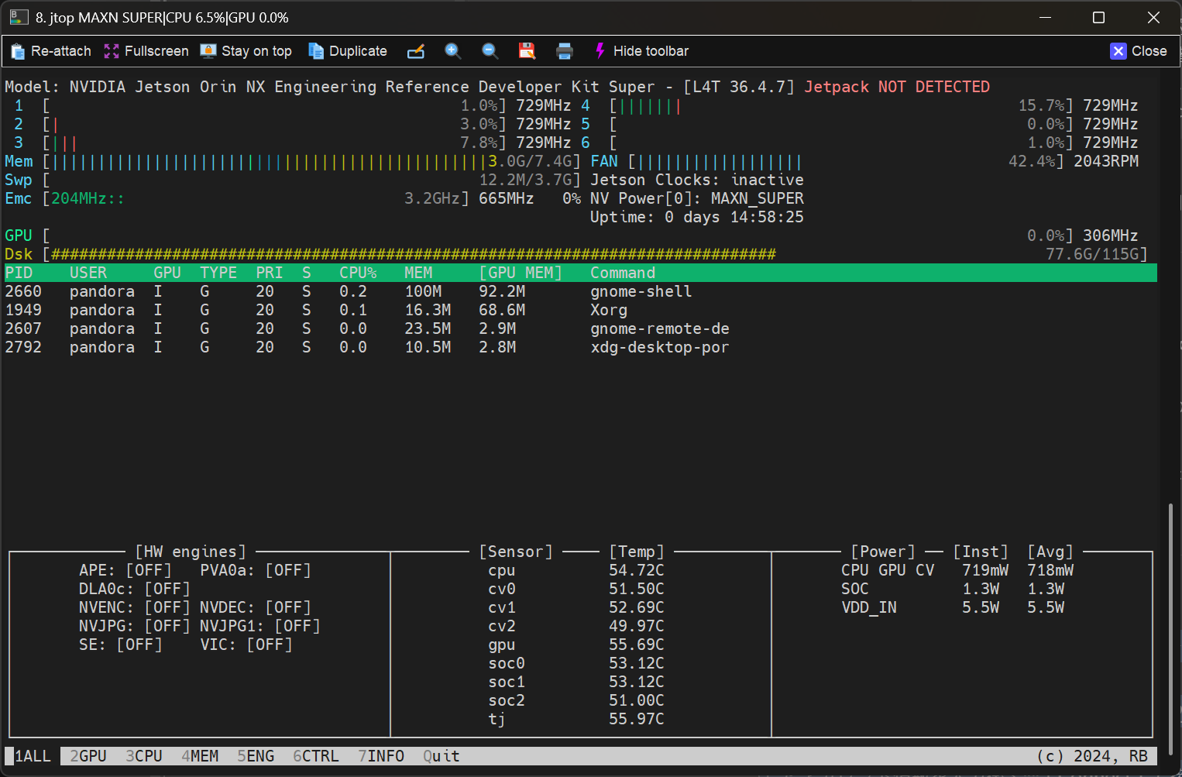Click the [GPU MEM] column header
The image size is (1182, 777).
[x=521, y=273]
